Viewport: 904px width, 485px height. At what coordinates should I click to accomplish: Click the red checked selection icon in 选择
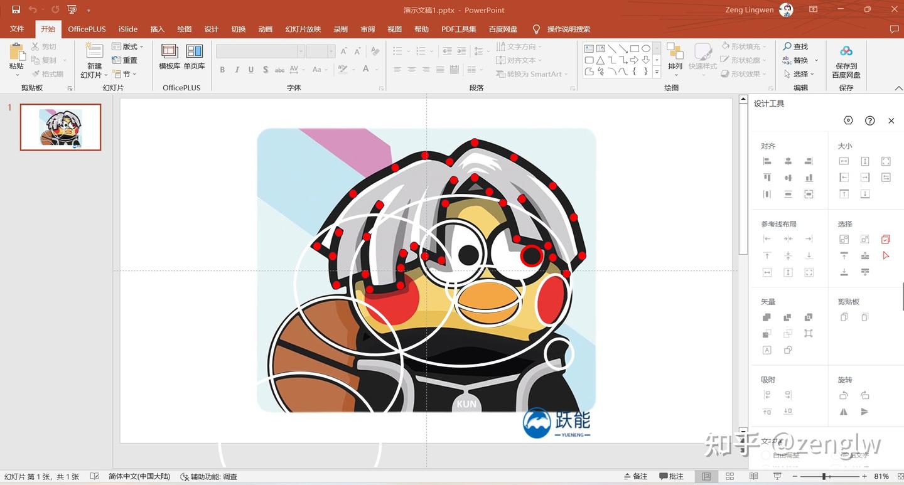886,239
